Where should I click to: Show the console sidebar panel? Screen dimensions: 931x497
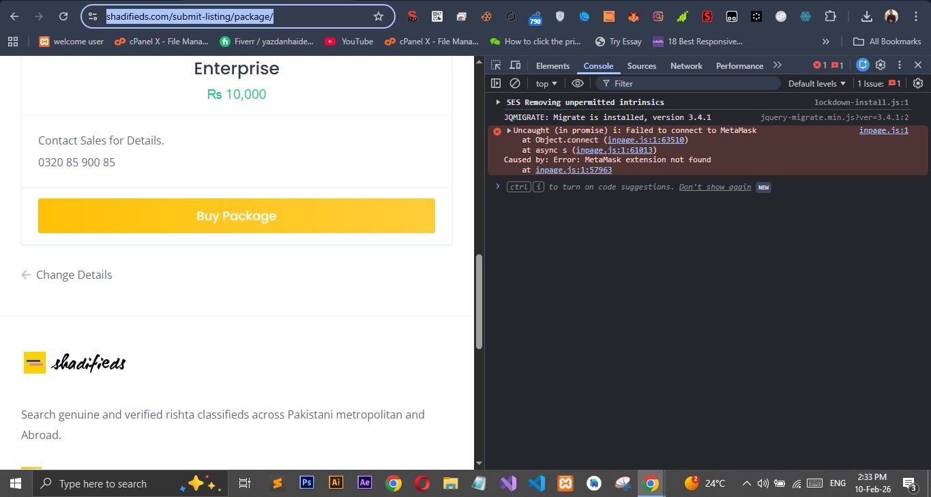coord(496,83)
